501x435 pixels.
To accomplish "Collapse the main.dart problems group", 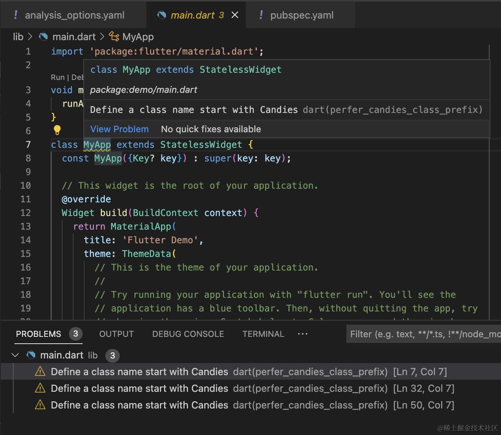I will [15, 355].
